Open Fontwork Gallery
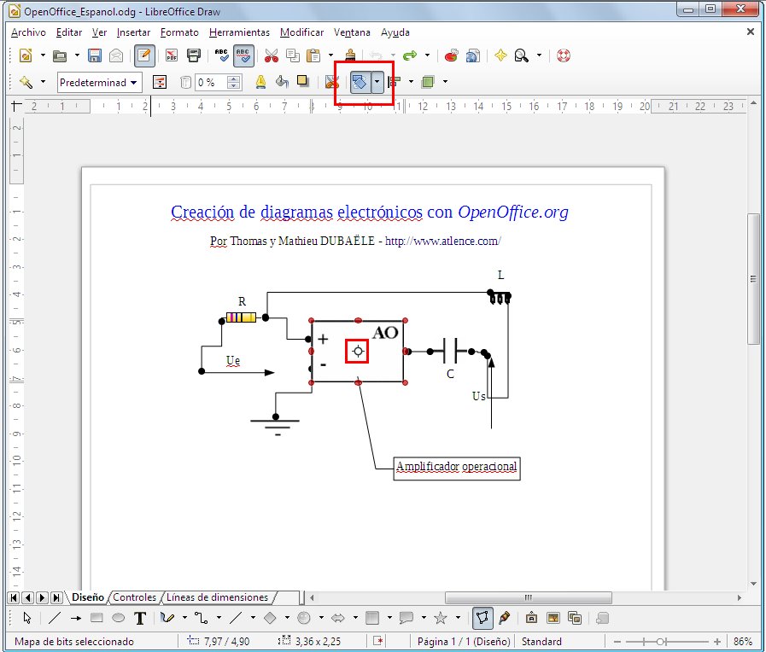The height and width of the screenshot is (652, 766). [531, 619]
